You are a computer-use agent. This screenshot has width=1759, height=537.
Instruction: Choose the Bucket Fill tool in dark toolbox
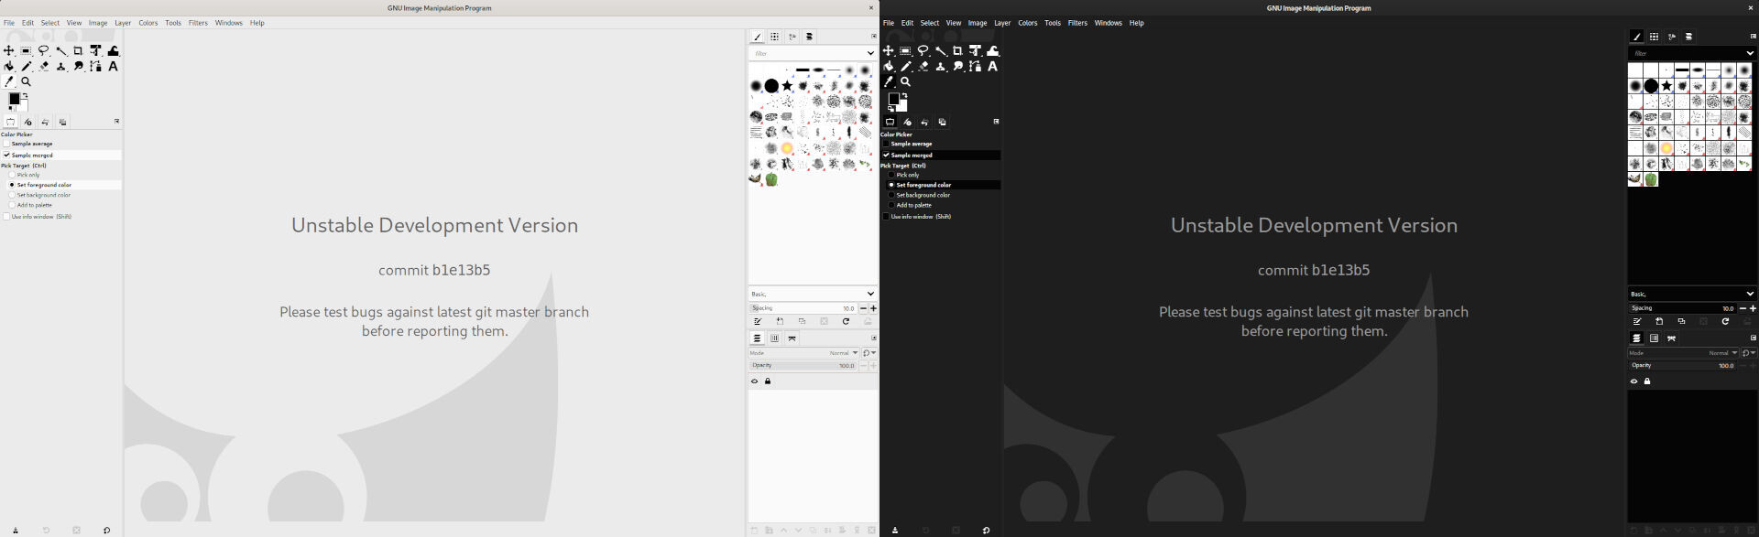click(889, 67)
